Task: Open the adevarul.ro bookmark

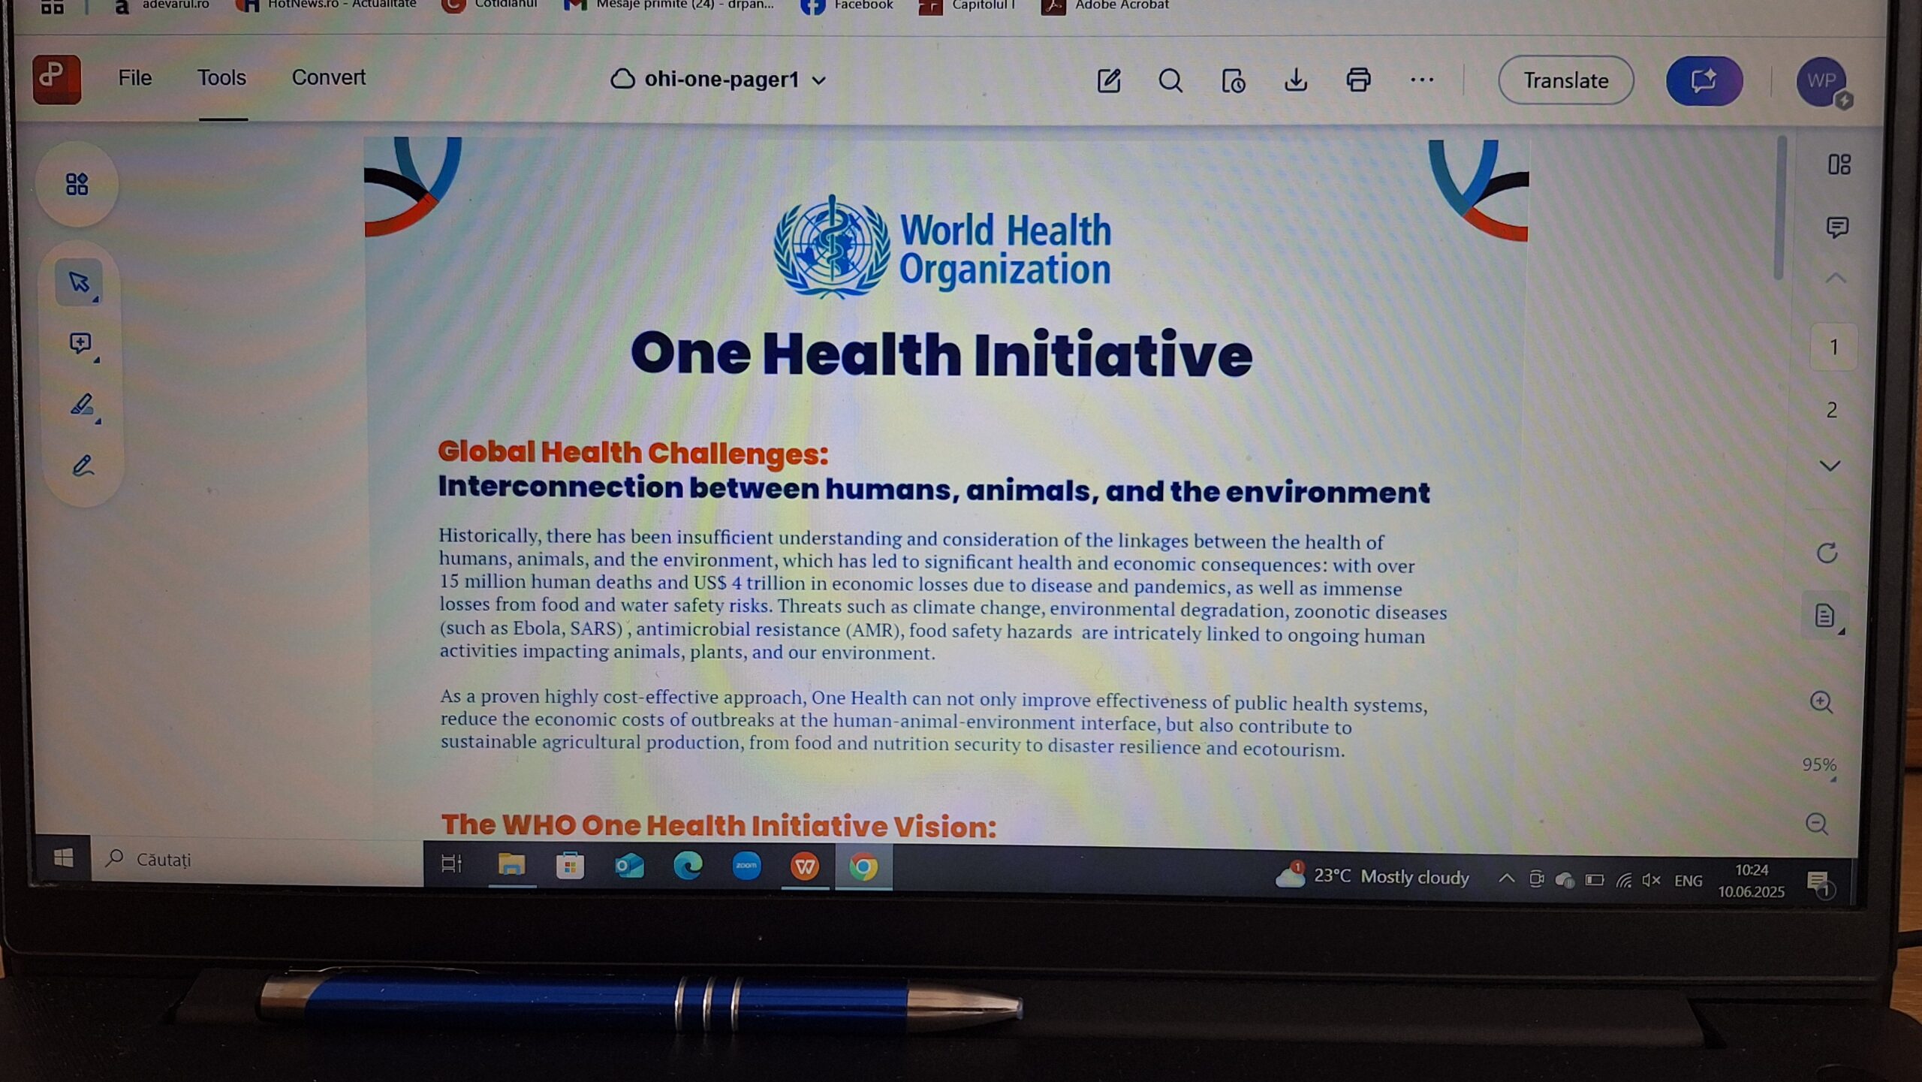Action: pyautogui.click(x=161, y=6)
